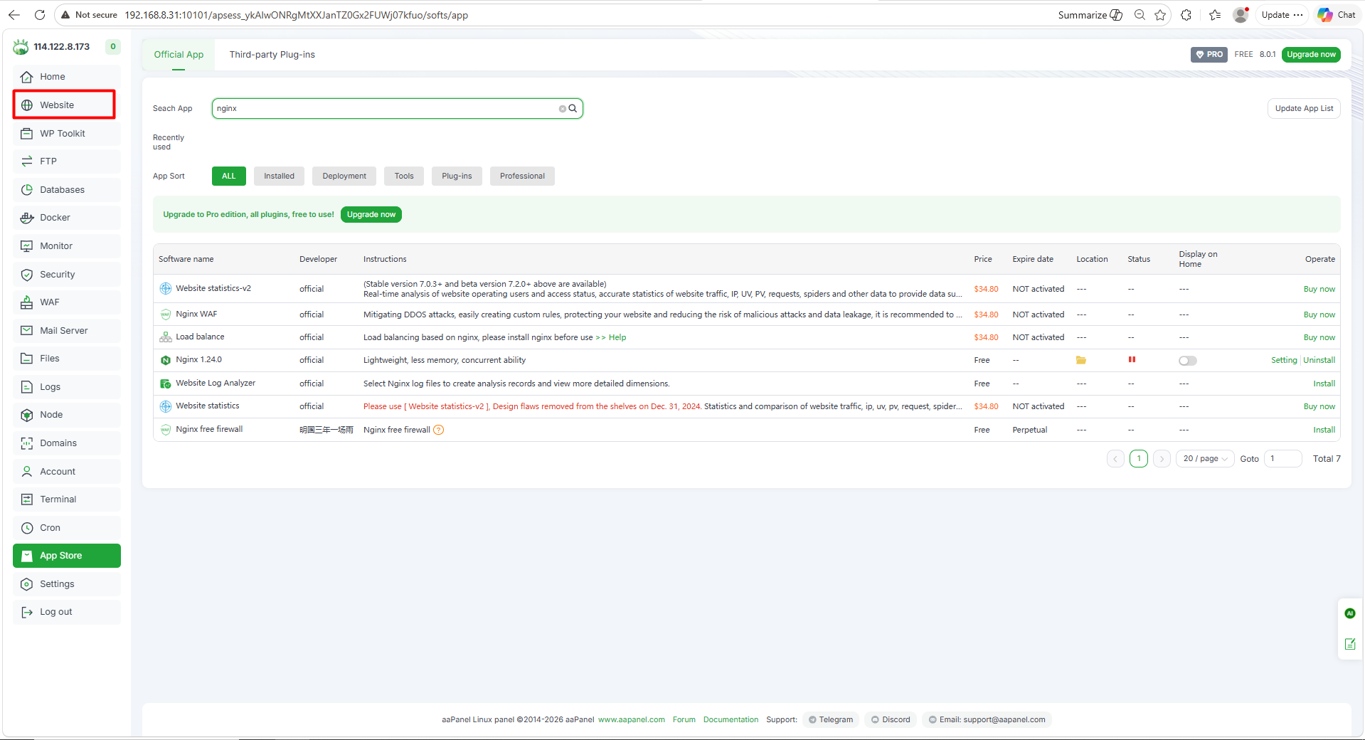Reload the browser page
Image resolution: width=1365 pixels, height=740 pixels.
[40, 15]
